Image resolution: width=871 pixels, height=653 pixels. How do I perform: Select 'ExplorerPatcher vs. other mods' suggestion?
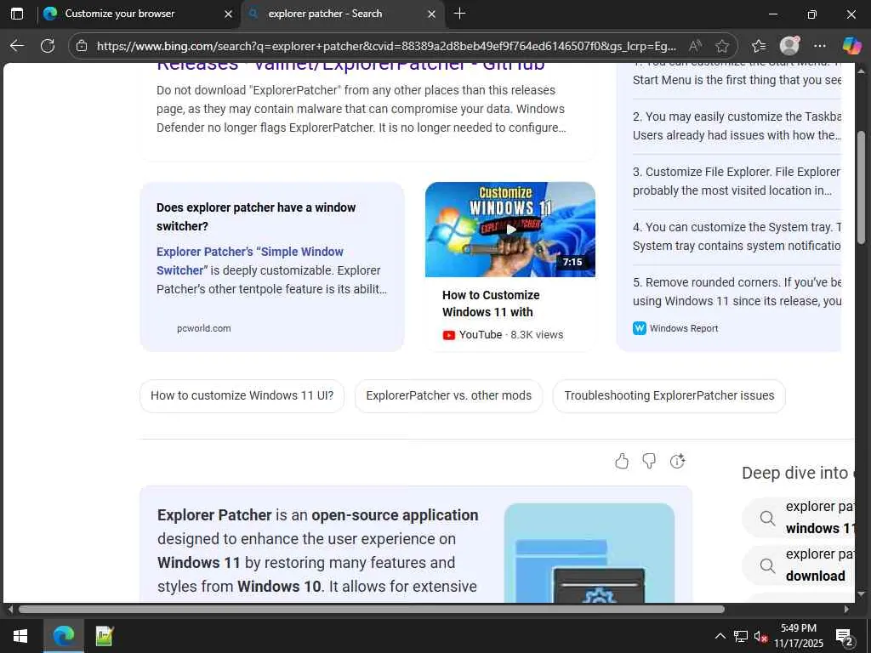click(449, 395)
